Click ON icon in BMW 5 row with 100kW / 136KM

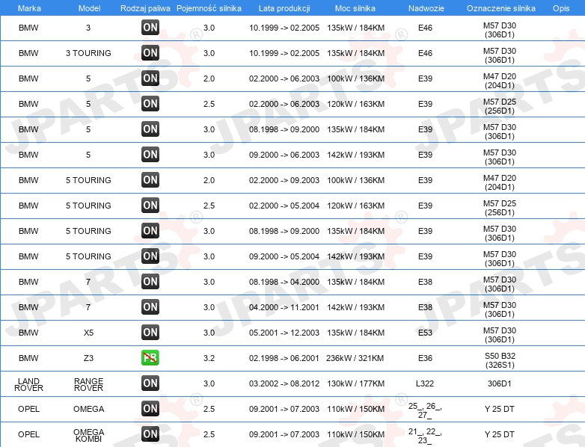click(x=150, y=78)
